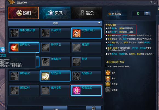Reset skill points with the refresh icon
159x110 pixels.
(x=147, y=13)
